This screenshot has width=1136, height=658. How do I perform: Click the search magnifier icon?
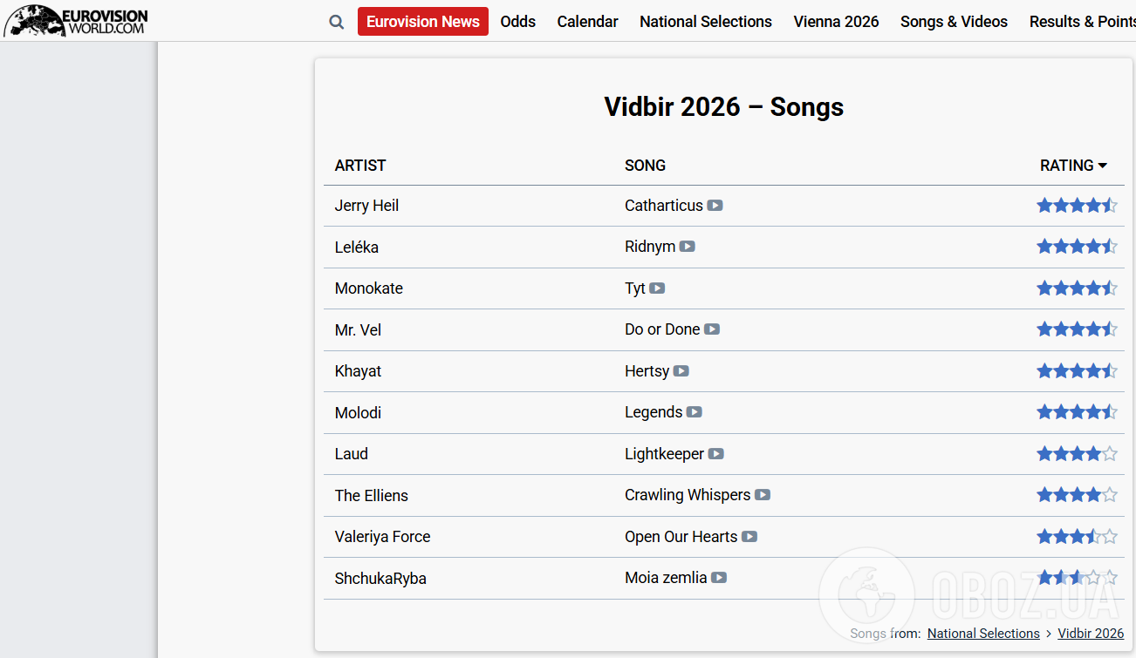[x=337, y=22]
